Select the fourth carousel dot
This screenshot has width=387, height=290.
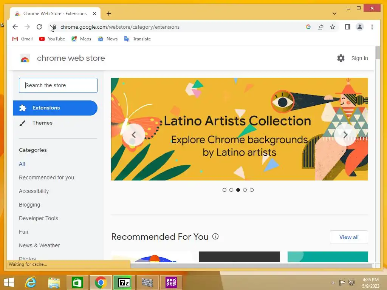pos(245,190)
